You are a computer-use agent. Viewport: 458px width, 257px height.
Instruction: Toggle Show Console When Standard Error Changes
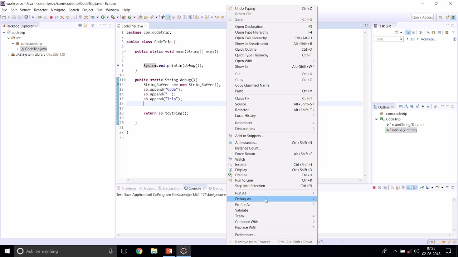415,188
